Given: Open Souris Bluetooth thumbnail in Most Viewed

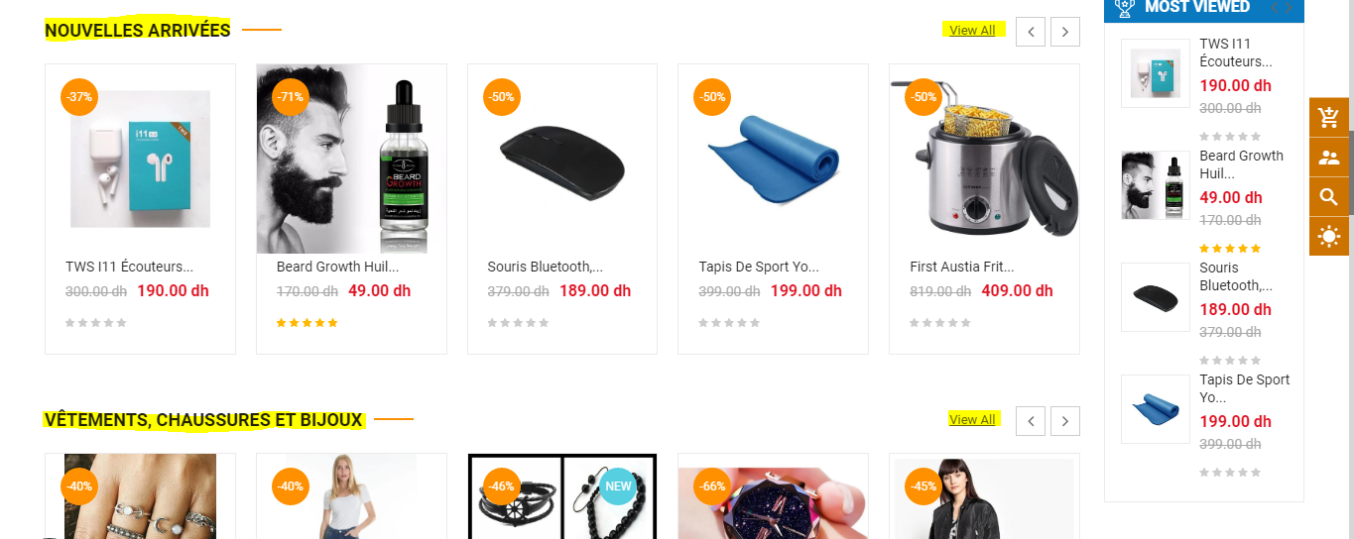Looking at the screenshot, I should (x=1156, y=297).
